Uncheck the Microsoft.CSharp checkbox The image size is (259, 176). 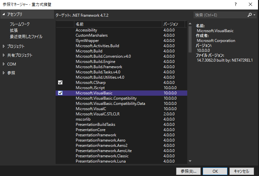[60, 82]
